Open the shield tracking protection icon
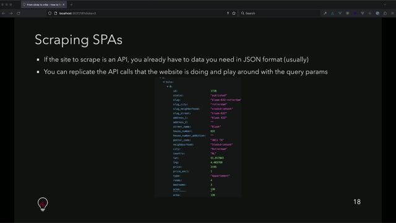The height and width of the screenshot is (223, 396). [49, 13]
